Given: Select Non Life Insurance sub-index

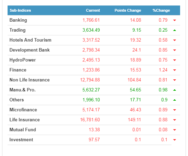Looking at the screenshot, I should [x=30, y=80].
